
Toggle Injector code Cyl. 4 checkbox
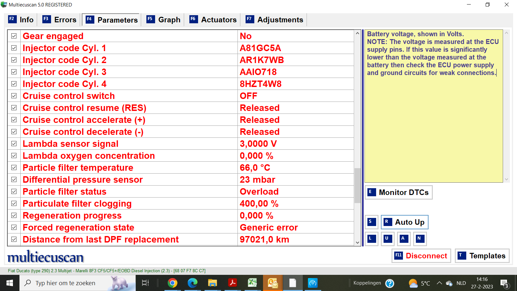pyautogui.click(x=14, y=84)
